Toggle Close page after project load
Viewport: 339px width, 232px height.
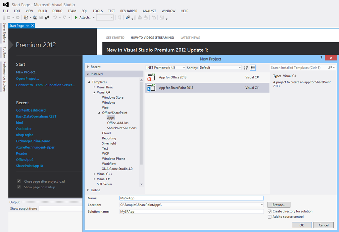pyautogui.click(x=19, y=181)
